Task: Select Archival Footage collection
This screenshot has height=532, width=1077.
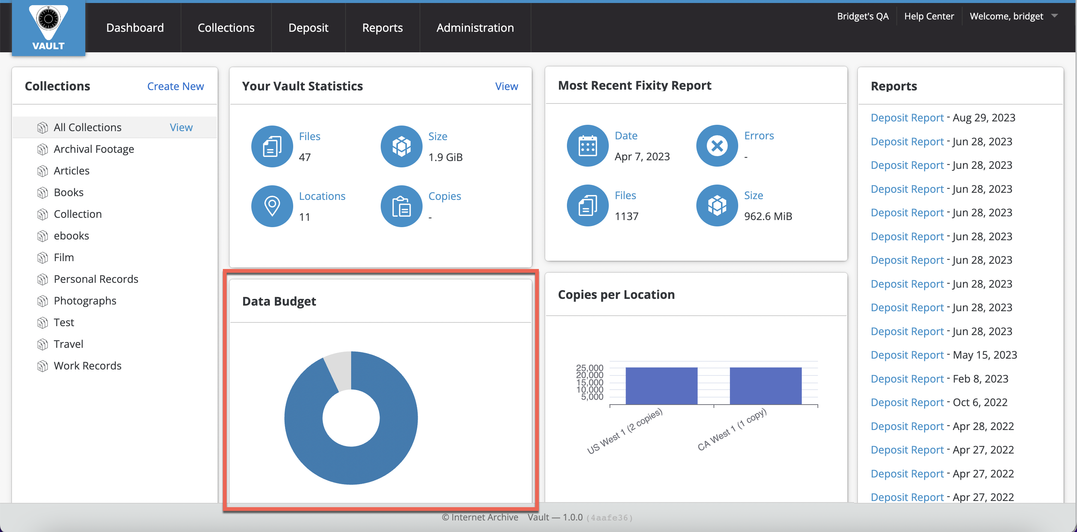Action: (93, 149)
